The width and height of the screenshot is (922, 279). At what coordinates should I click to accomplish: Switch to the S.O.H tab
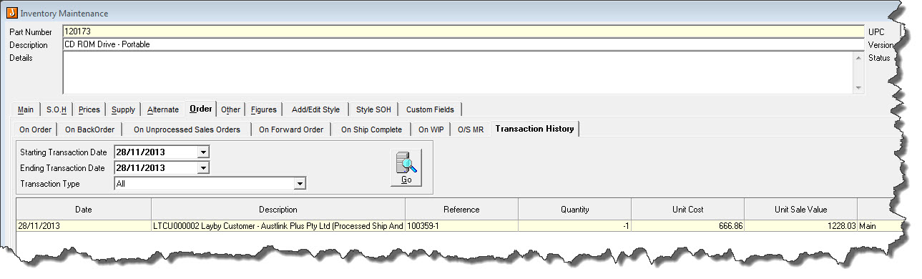coord(57,109)
